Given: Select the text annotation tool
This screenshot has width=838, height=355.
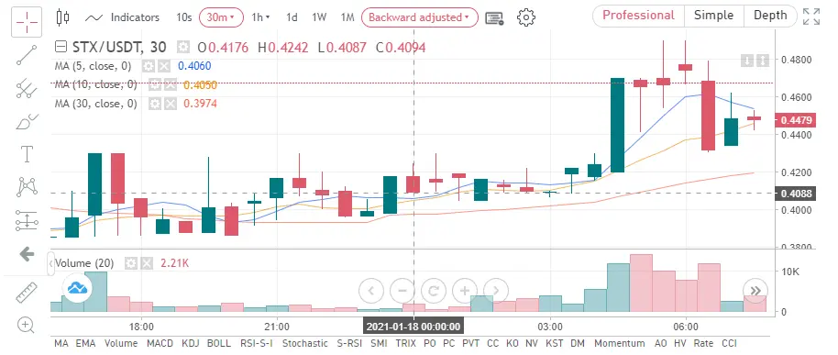Looking at the screenshot, I should [27, 154].
